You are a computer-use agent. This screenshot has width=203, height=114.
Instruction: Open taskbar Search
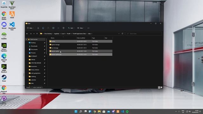point(81,111)
